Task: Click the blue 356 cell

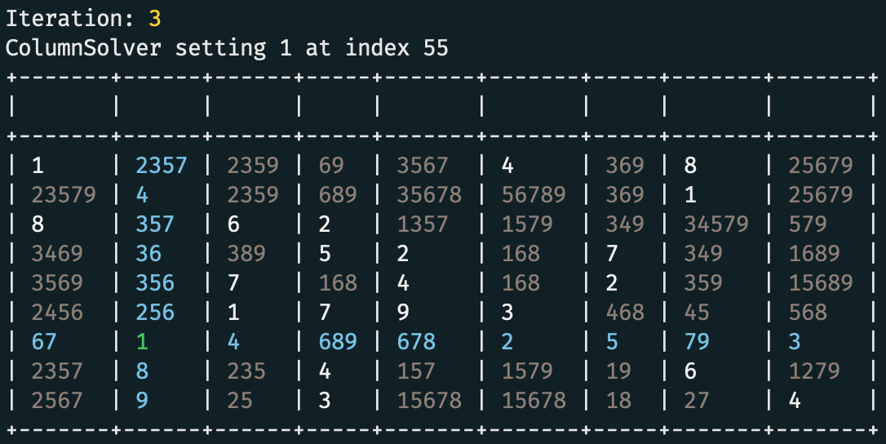Action: 155,282
